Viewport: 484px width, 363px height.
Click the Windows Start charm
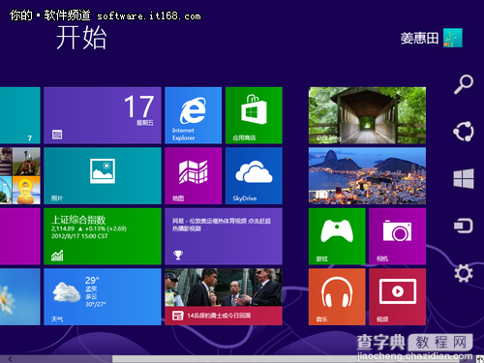[464, 178]
